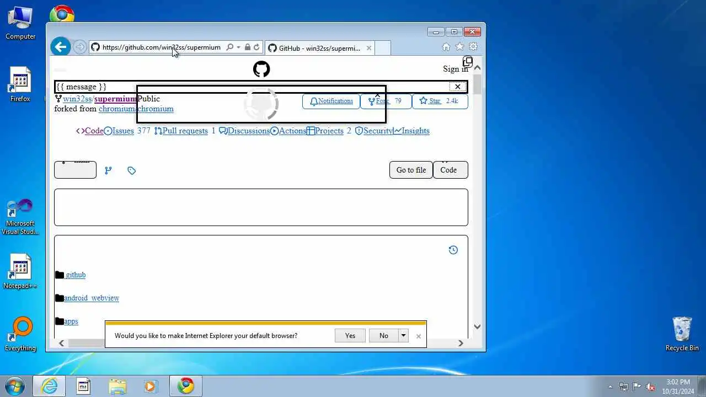The height and width of the screenshot is (397, 706).
Task: Select the Microsoft Visual Studio desktop shortcut
Action: pos(20,217)
